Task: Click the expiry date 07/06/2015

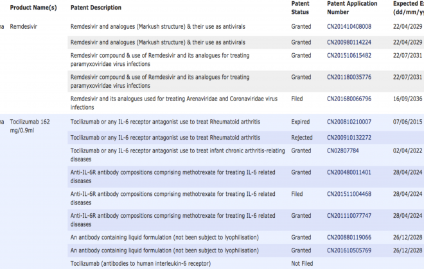Action: tap(407, 122)
